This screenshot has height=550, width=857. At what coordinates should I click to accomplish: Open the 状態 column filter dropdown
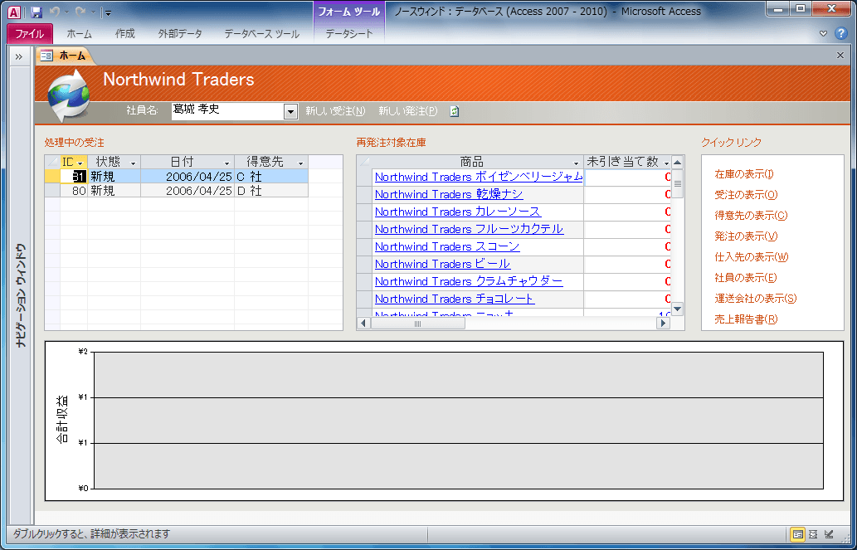[133, 163]
